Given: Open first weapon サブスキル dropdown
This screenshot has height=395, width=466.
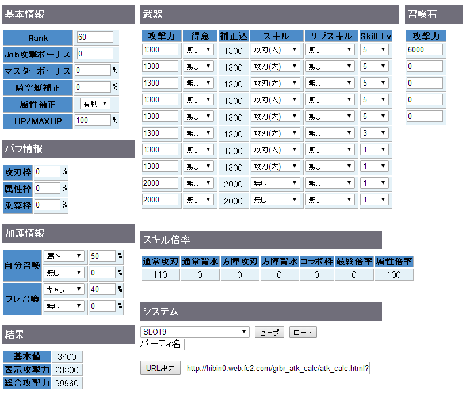Looking at the screenshot, I should [x=330, y=49].
